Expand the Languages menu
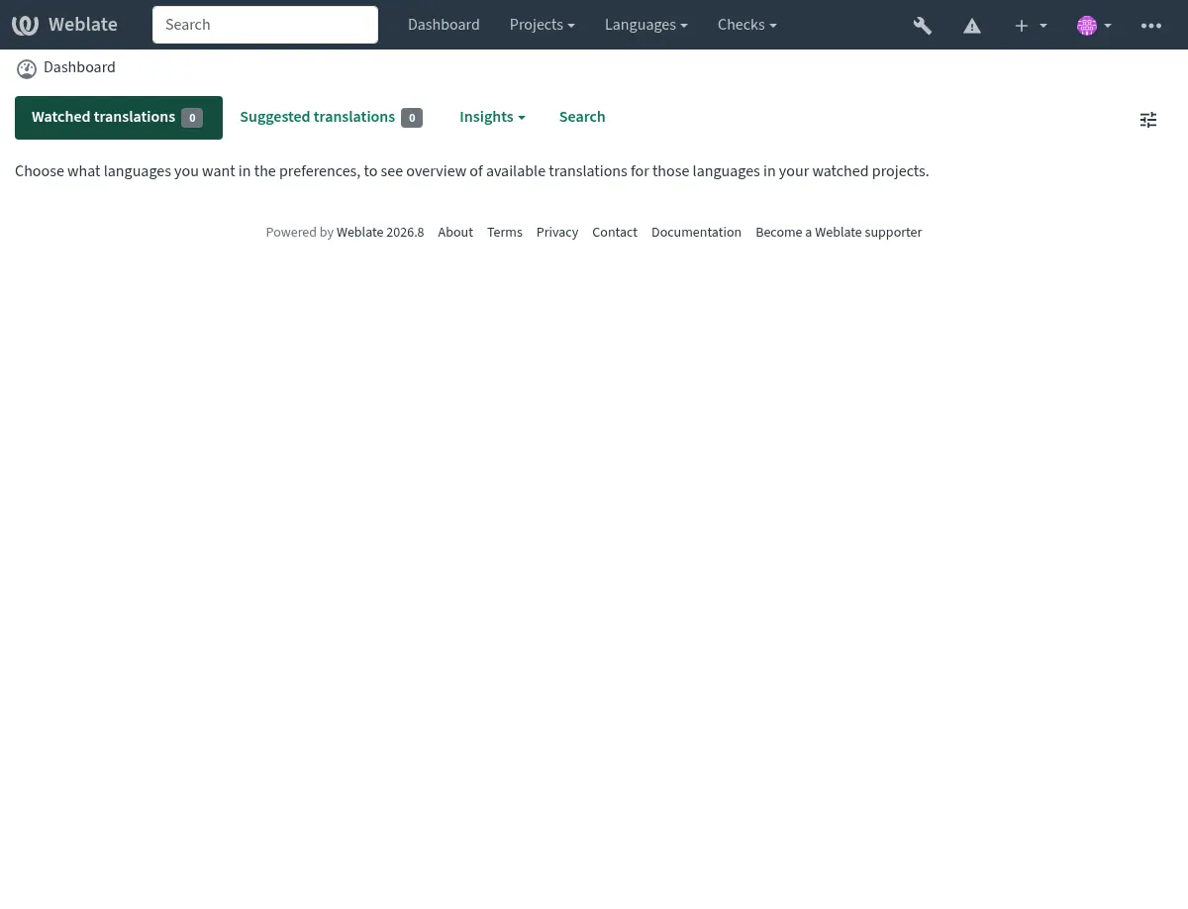 (646, 25)
